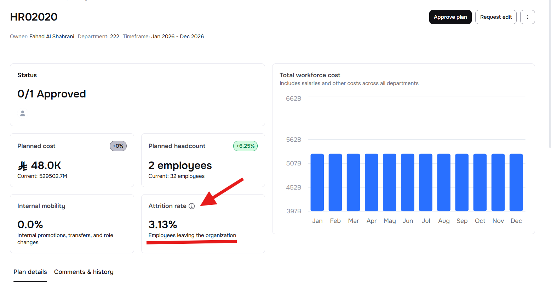Click the Request edit button
Screen dimensions: 551x287
(x=496, y=17)
